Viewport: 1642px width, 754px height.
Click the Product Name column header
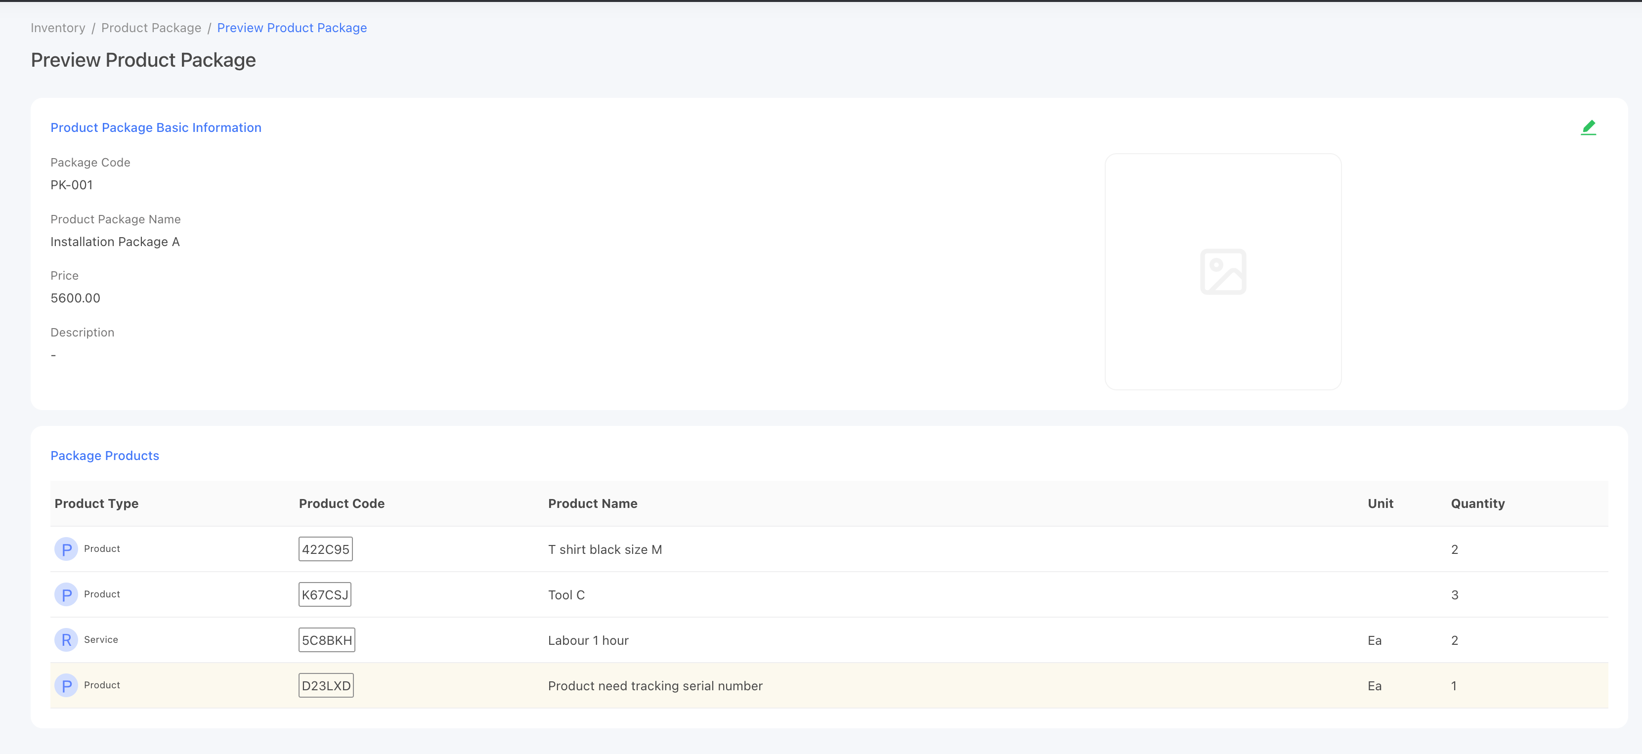point(593,503)
